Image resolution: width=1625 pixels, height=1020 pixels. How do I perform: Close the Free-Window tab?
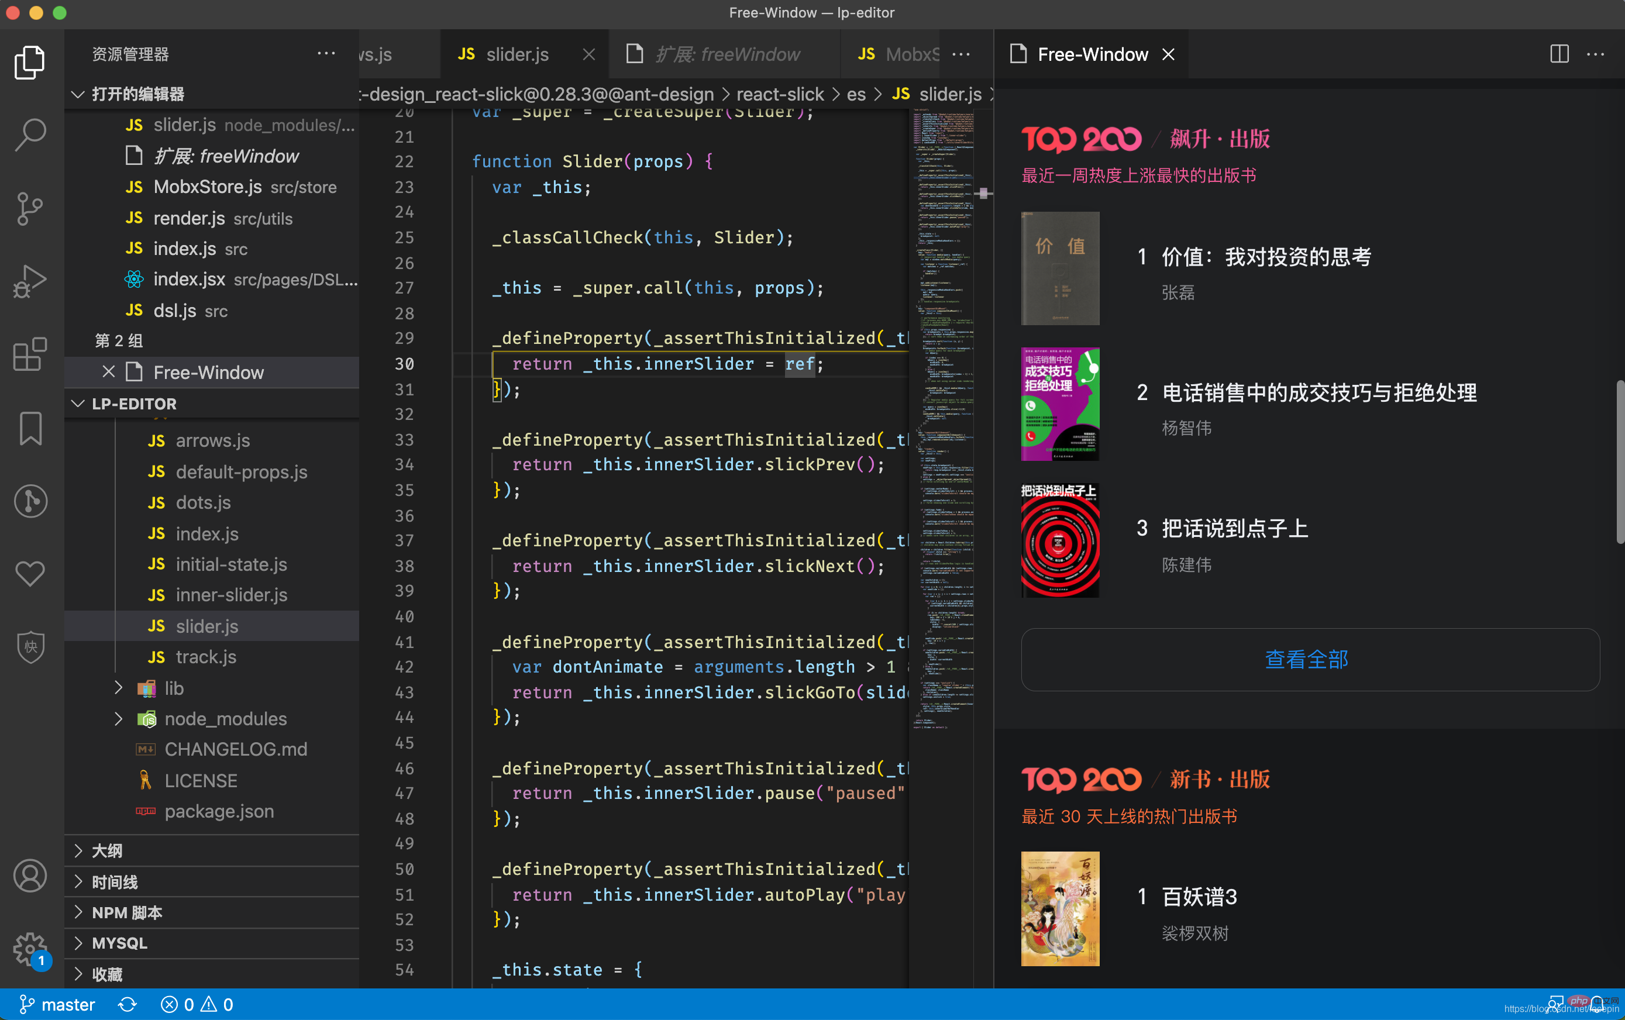pyautogui.click(x=1168, y=54)
